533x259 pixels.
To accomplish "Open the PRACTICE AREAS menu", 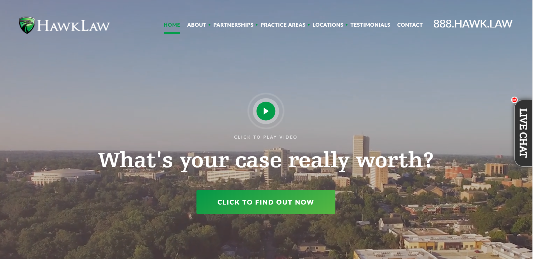I will (x=283, y=25).
